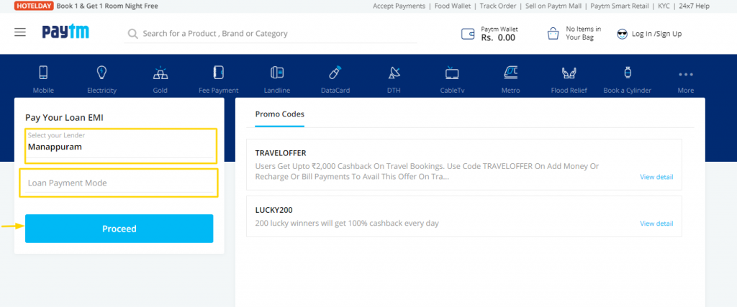
Task: Select the Metro train icon
Action: coord(510,73)
